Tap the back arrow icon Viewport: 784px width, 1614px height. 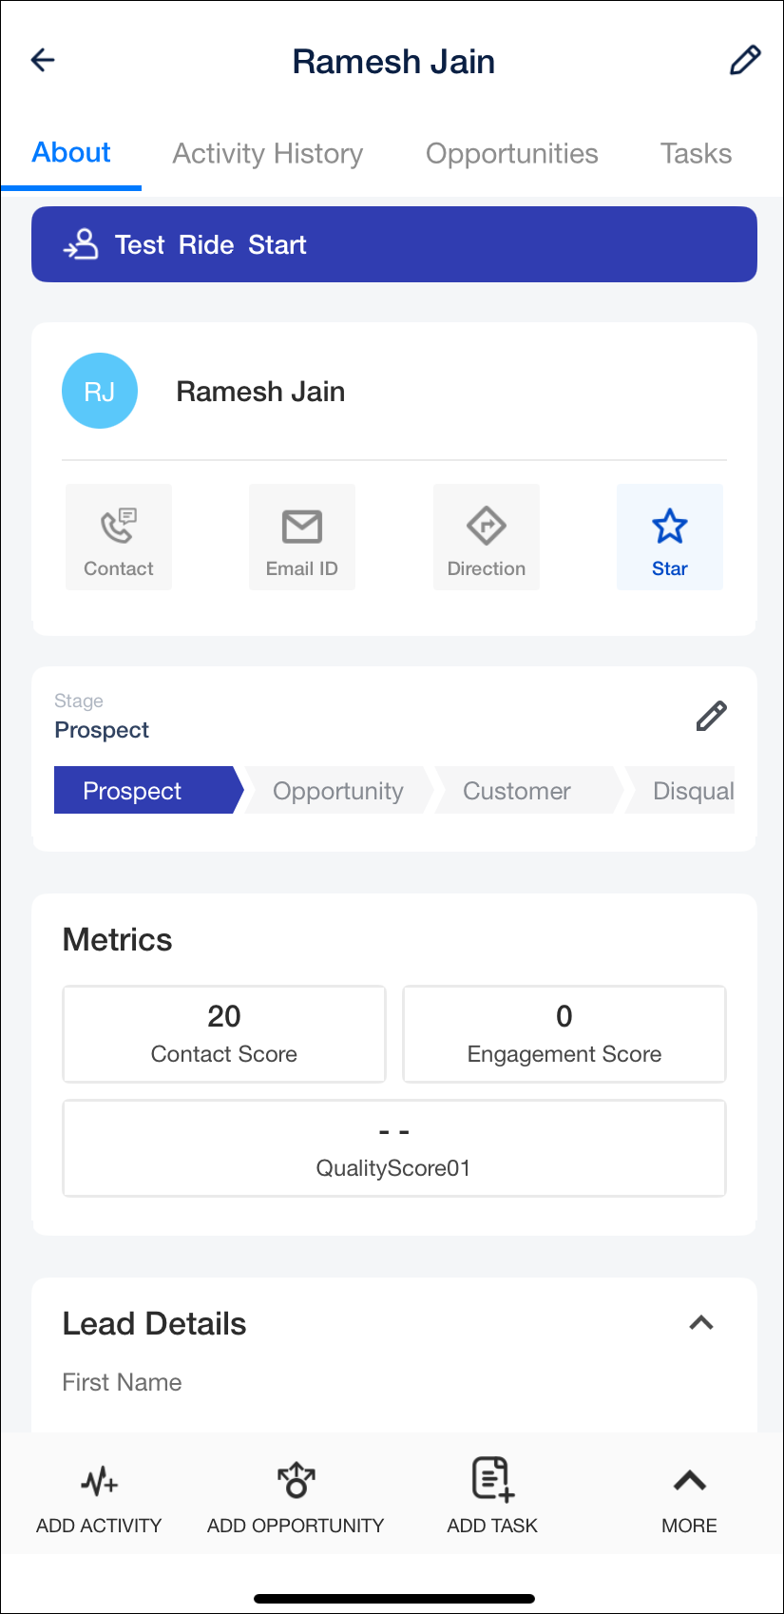click(43, 61)
